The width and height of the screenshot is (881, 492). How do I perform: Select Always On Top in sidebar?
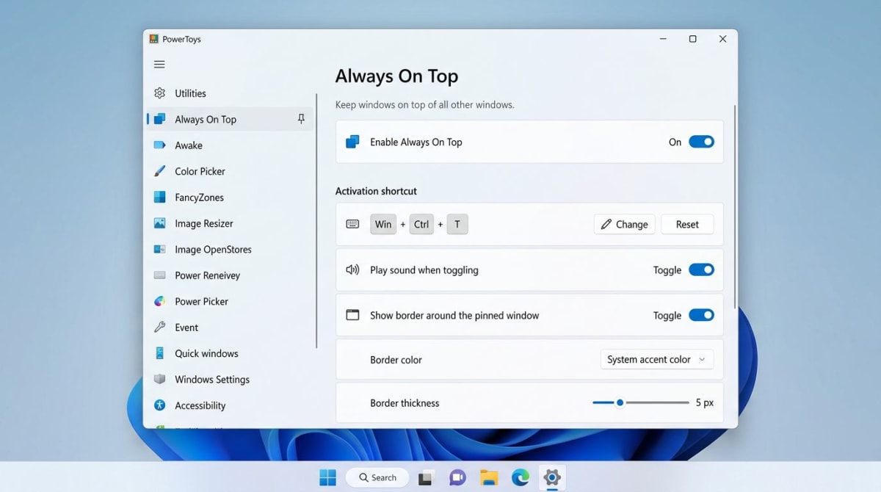230,119
